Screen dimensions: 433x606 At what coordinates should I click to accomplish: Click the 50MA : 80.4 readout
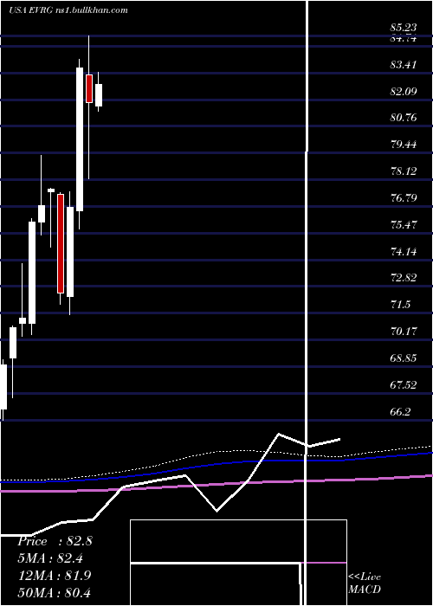point(55,592)
